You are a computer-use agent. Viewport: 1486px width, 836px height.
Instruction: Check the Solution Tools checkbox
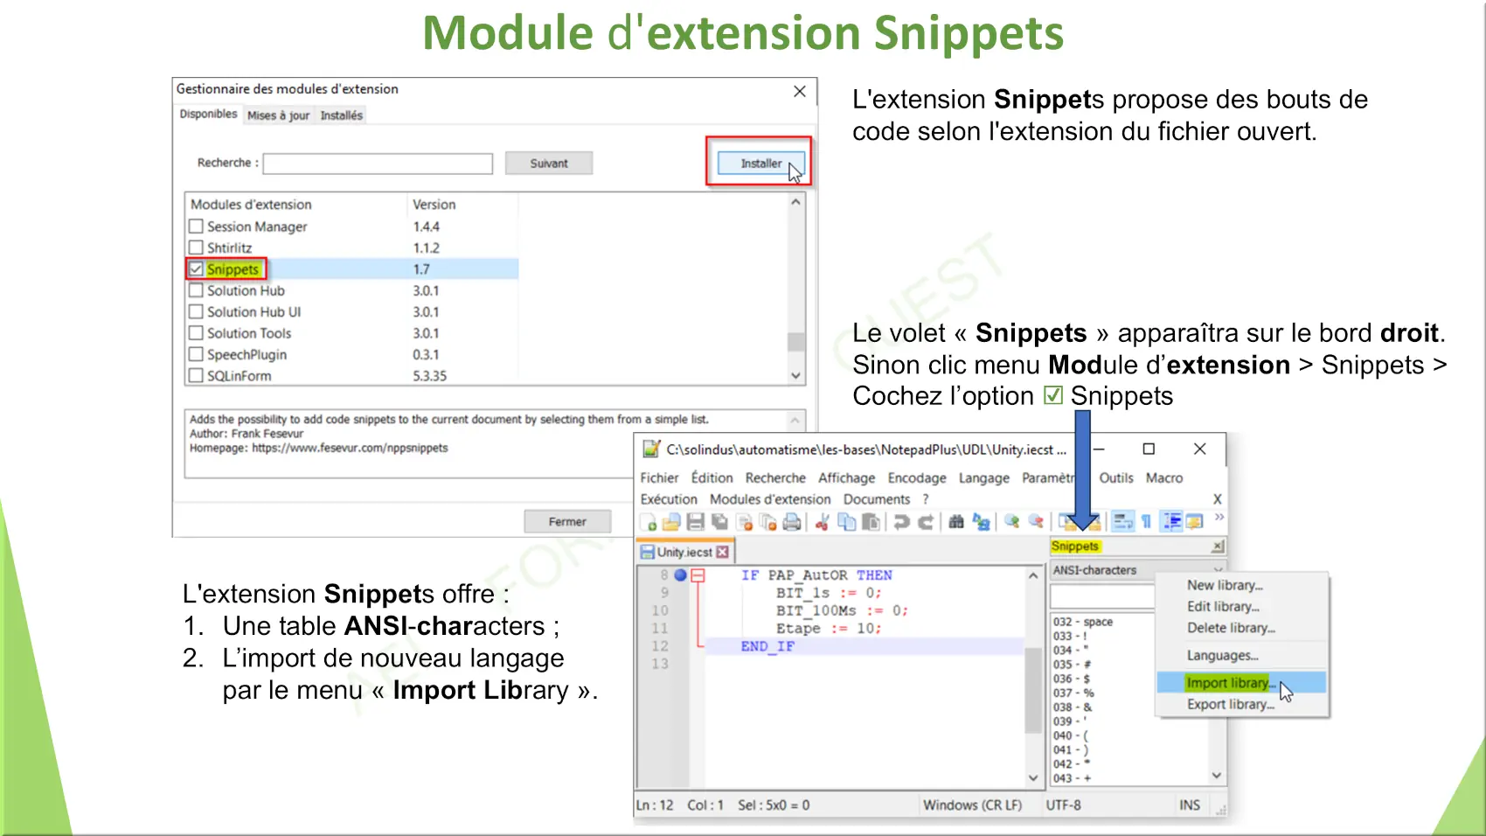[196, 333]
